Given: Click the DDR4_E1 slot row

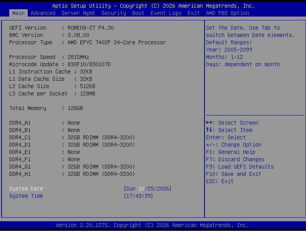Looking at the screenshot, I should pos(45,152).
